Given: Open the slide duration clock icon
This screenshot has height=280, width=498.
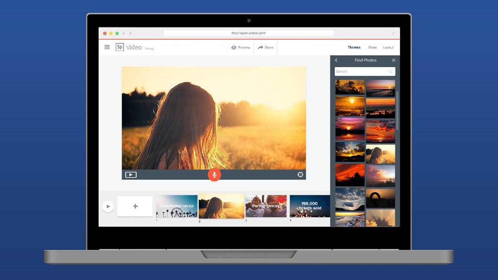Looking at the screenshot, I should tap(300, 175).
